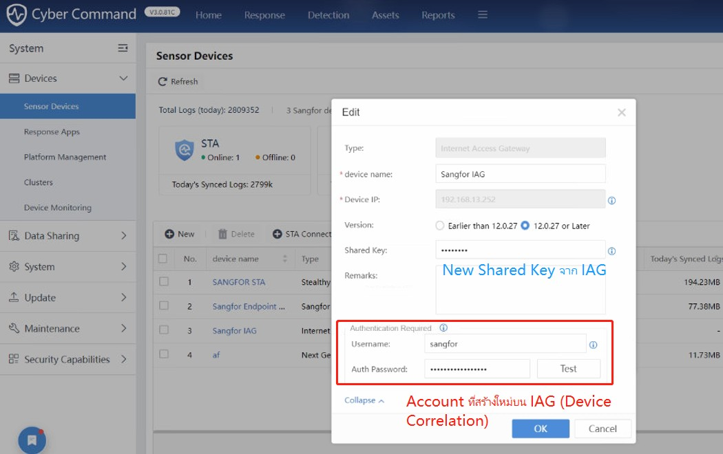Click the info icon next to Username field
The image size is (723, 454).
[594, 345]
